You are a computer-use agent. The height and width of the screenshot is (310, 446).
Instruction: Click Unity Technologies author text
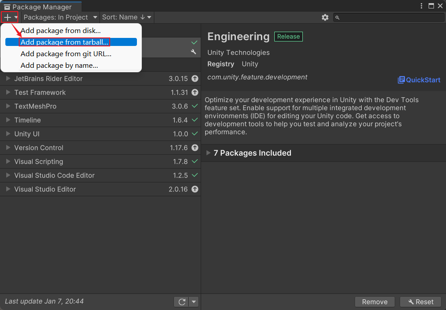click(x=238, y=53)
